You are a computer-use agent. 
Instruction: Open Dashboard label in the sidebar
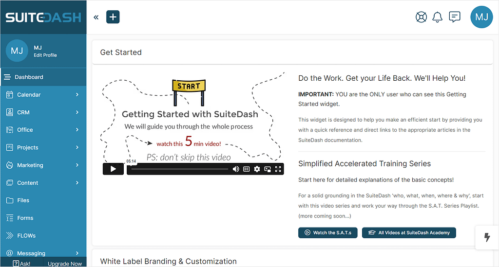click(x=29, y=77)
